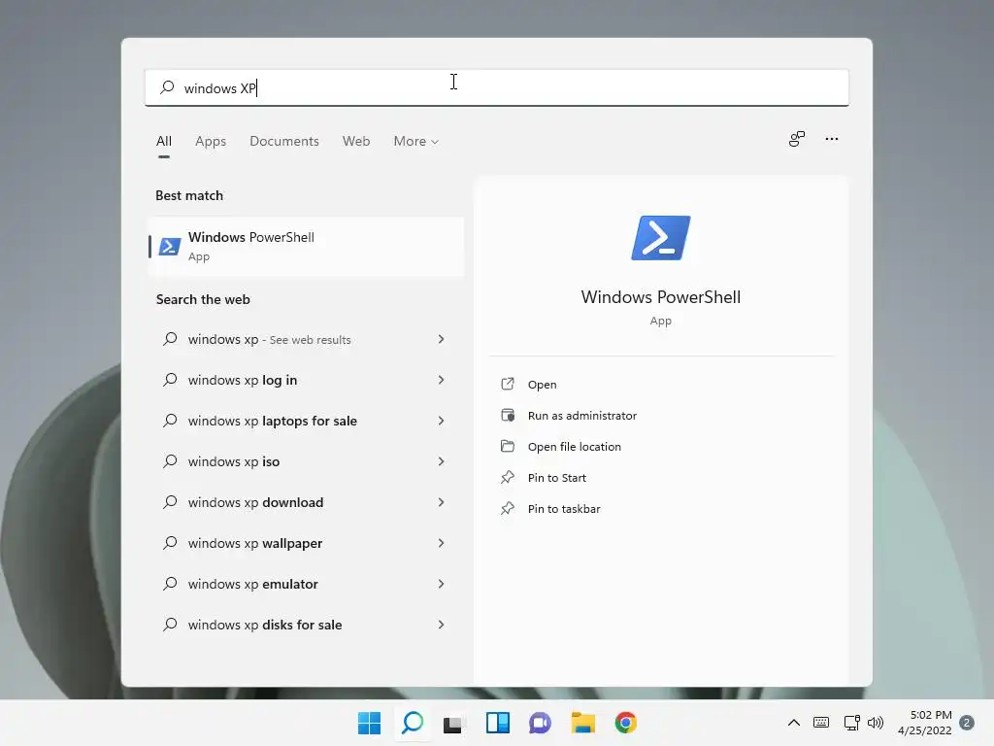This screenshot has height=746, width=994.
Task: Open Chat app on taskbar
Action: 540,723
